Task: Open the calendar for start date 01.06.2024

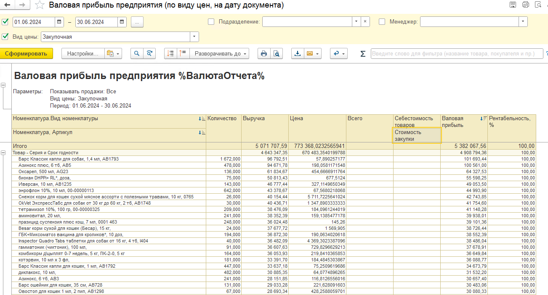Action: (x=59, y=22)
